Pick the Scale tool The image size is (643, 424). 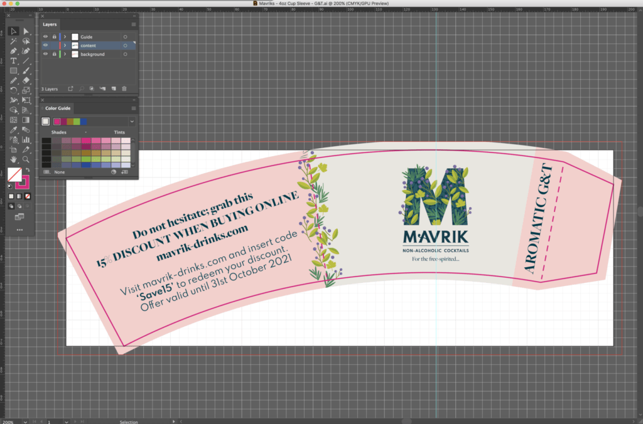[26, 90]
